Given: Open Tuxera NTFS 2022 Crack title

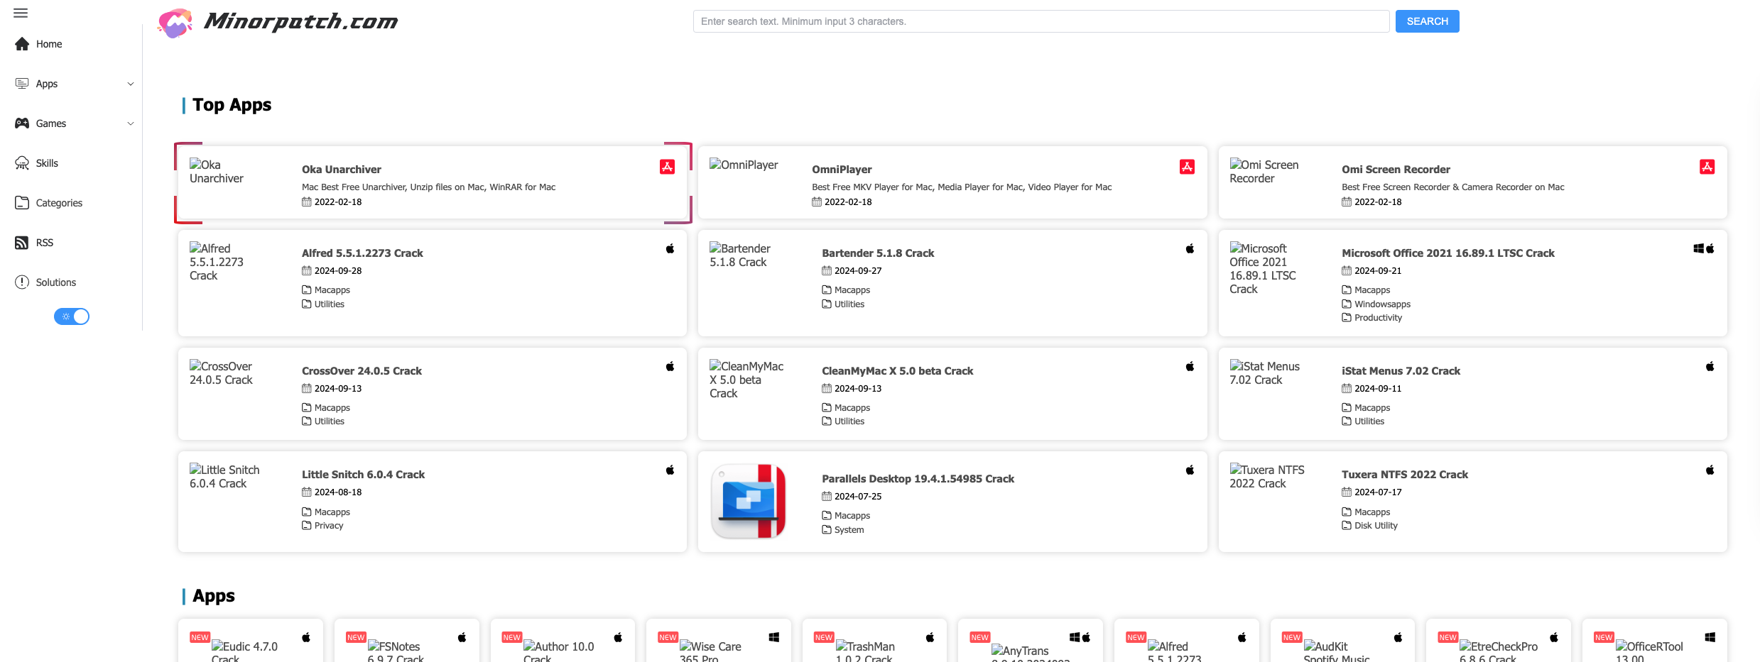Looking at the screenshot, I should [x=1404, y=475].
